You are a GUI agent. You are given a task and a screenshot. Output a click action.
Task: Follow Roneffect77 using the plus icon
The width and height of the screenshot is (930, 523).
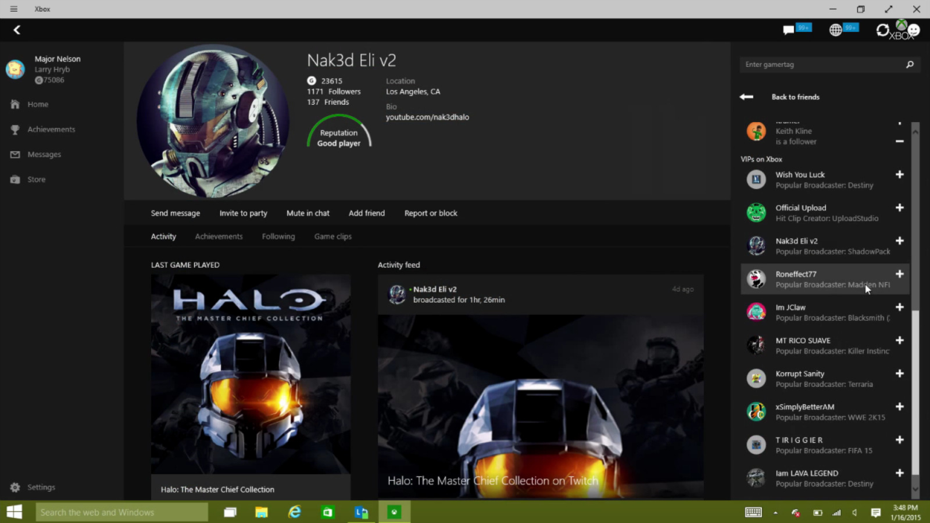[899, 274]
